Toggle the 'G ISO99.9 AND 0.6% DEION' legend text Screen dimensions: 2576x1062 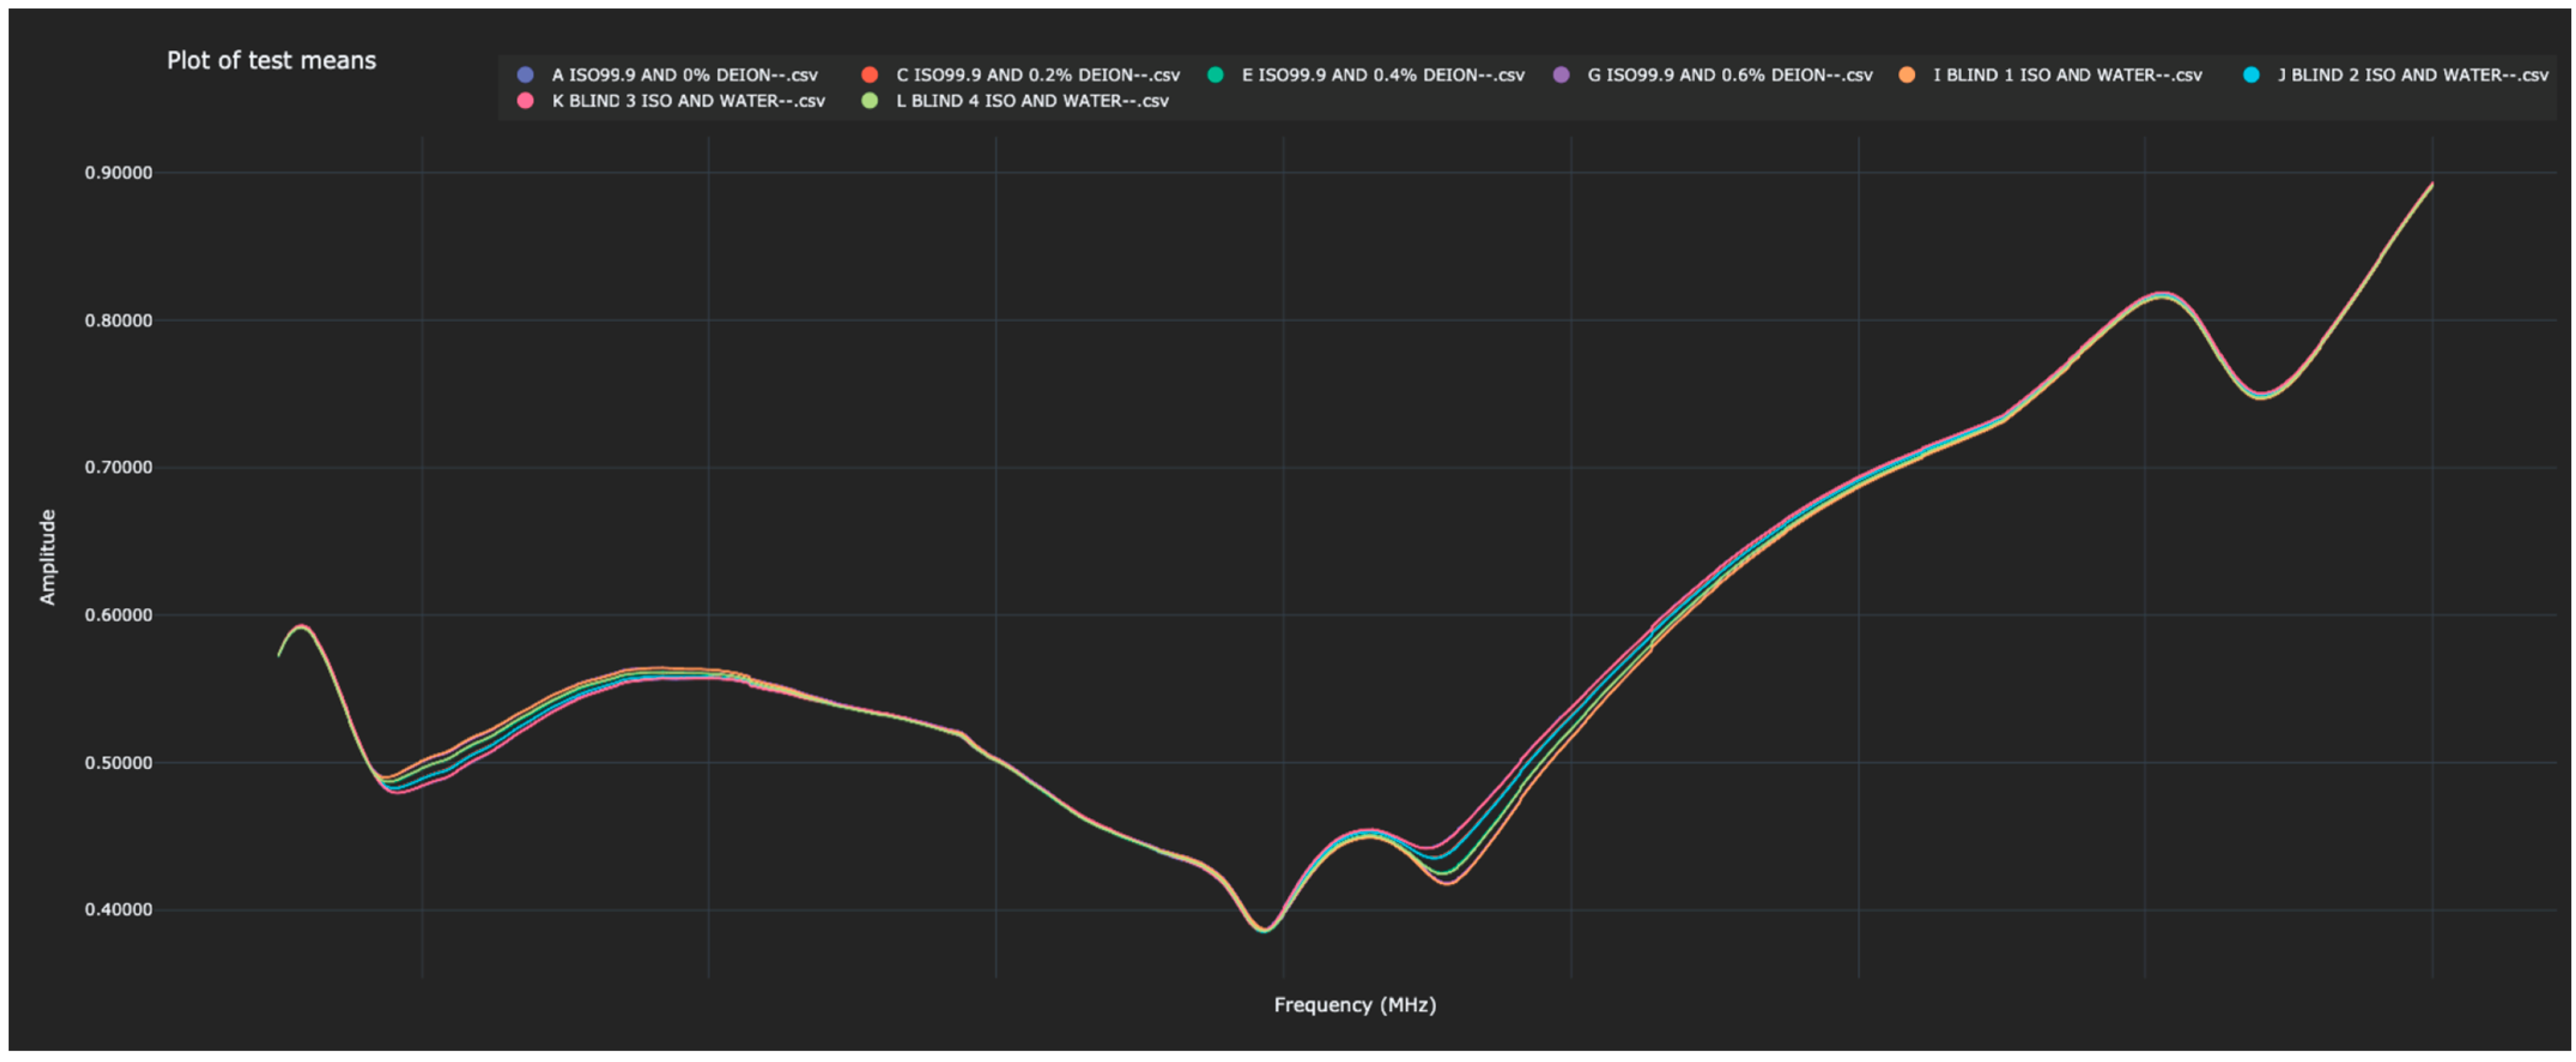1729,74
